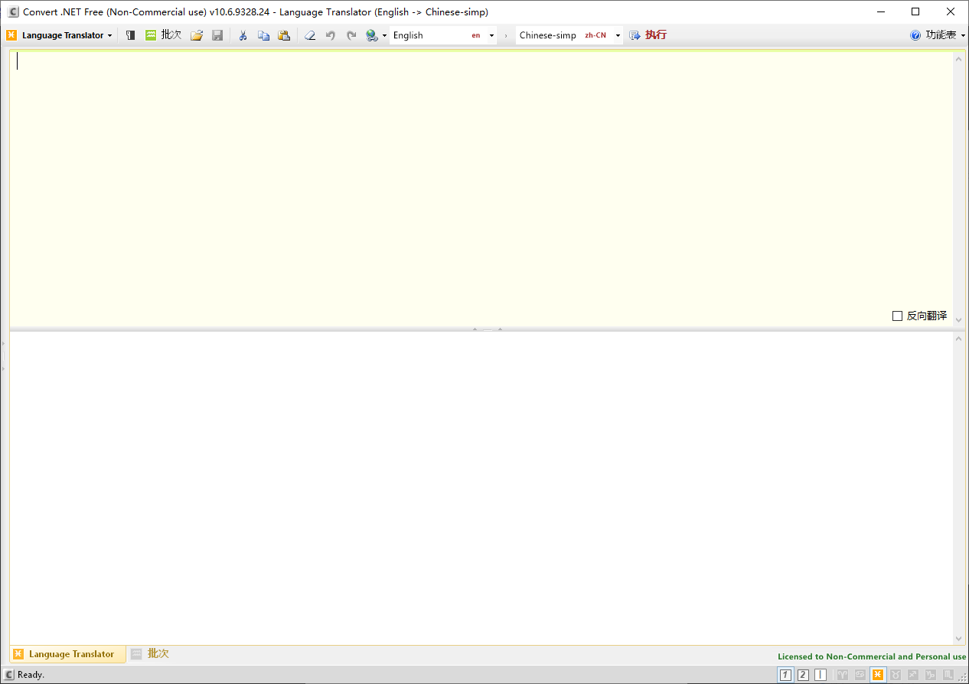Click the globe translation service icon
This screenshot has height=684, width=969.
[372, 35]
